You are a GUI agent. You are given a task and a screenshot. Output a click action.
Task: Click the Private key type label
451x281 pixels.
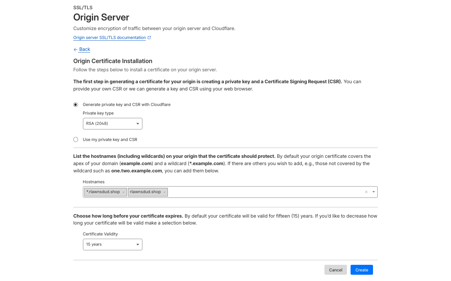[x=98, y=113]
